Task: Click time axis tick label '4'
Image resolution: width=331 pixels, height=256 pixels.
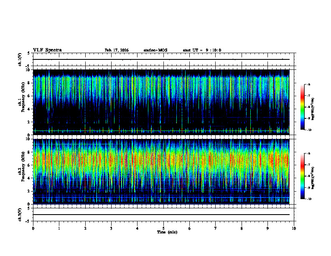Action: coord(137,228)
